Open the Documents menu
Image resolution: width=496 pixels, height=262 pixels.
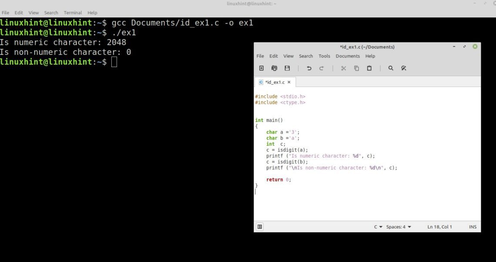(348, 56)
